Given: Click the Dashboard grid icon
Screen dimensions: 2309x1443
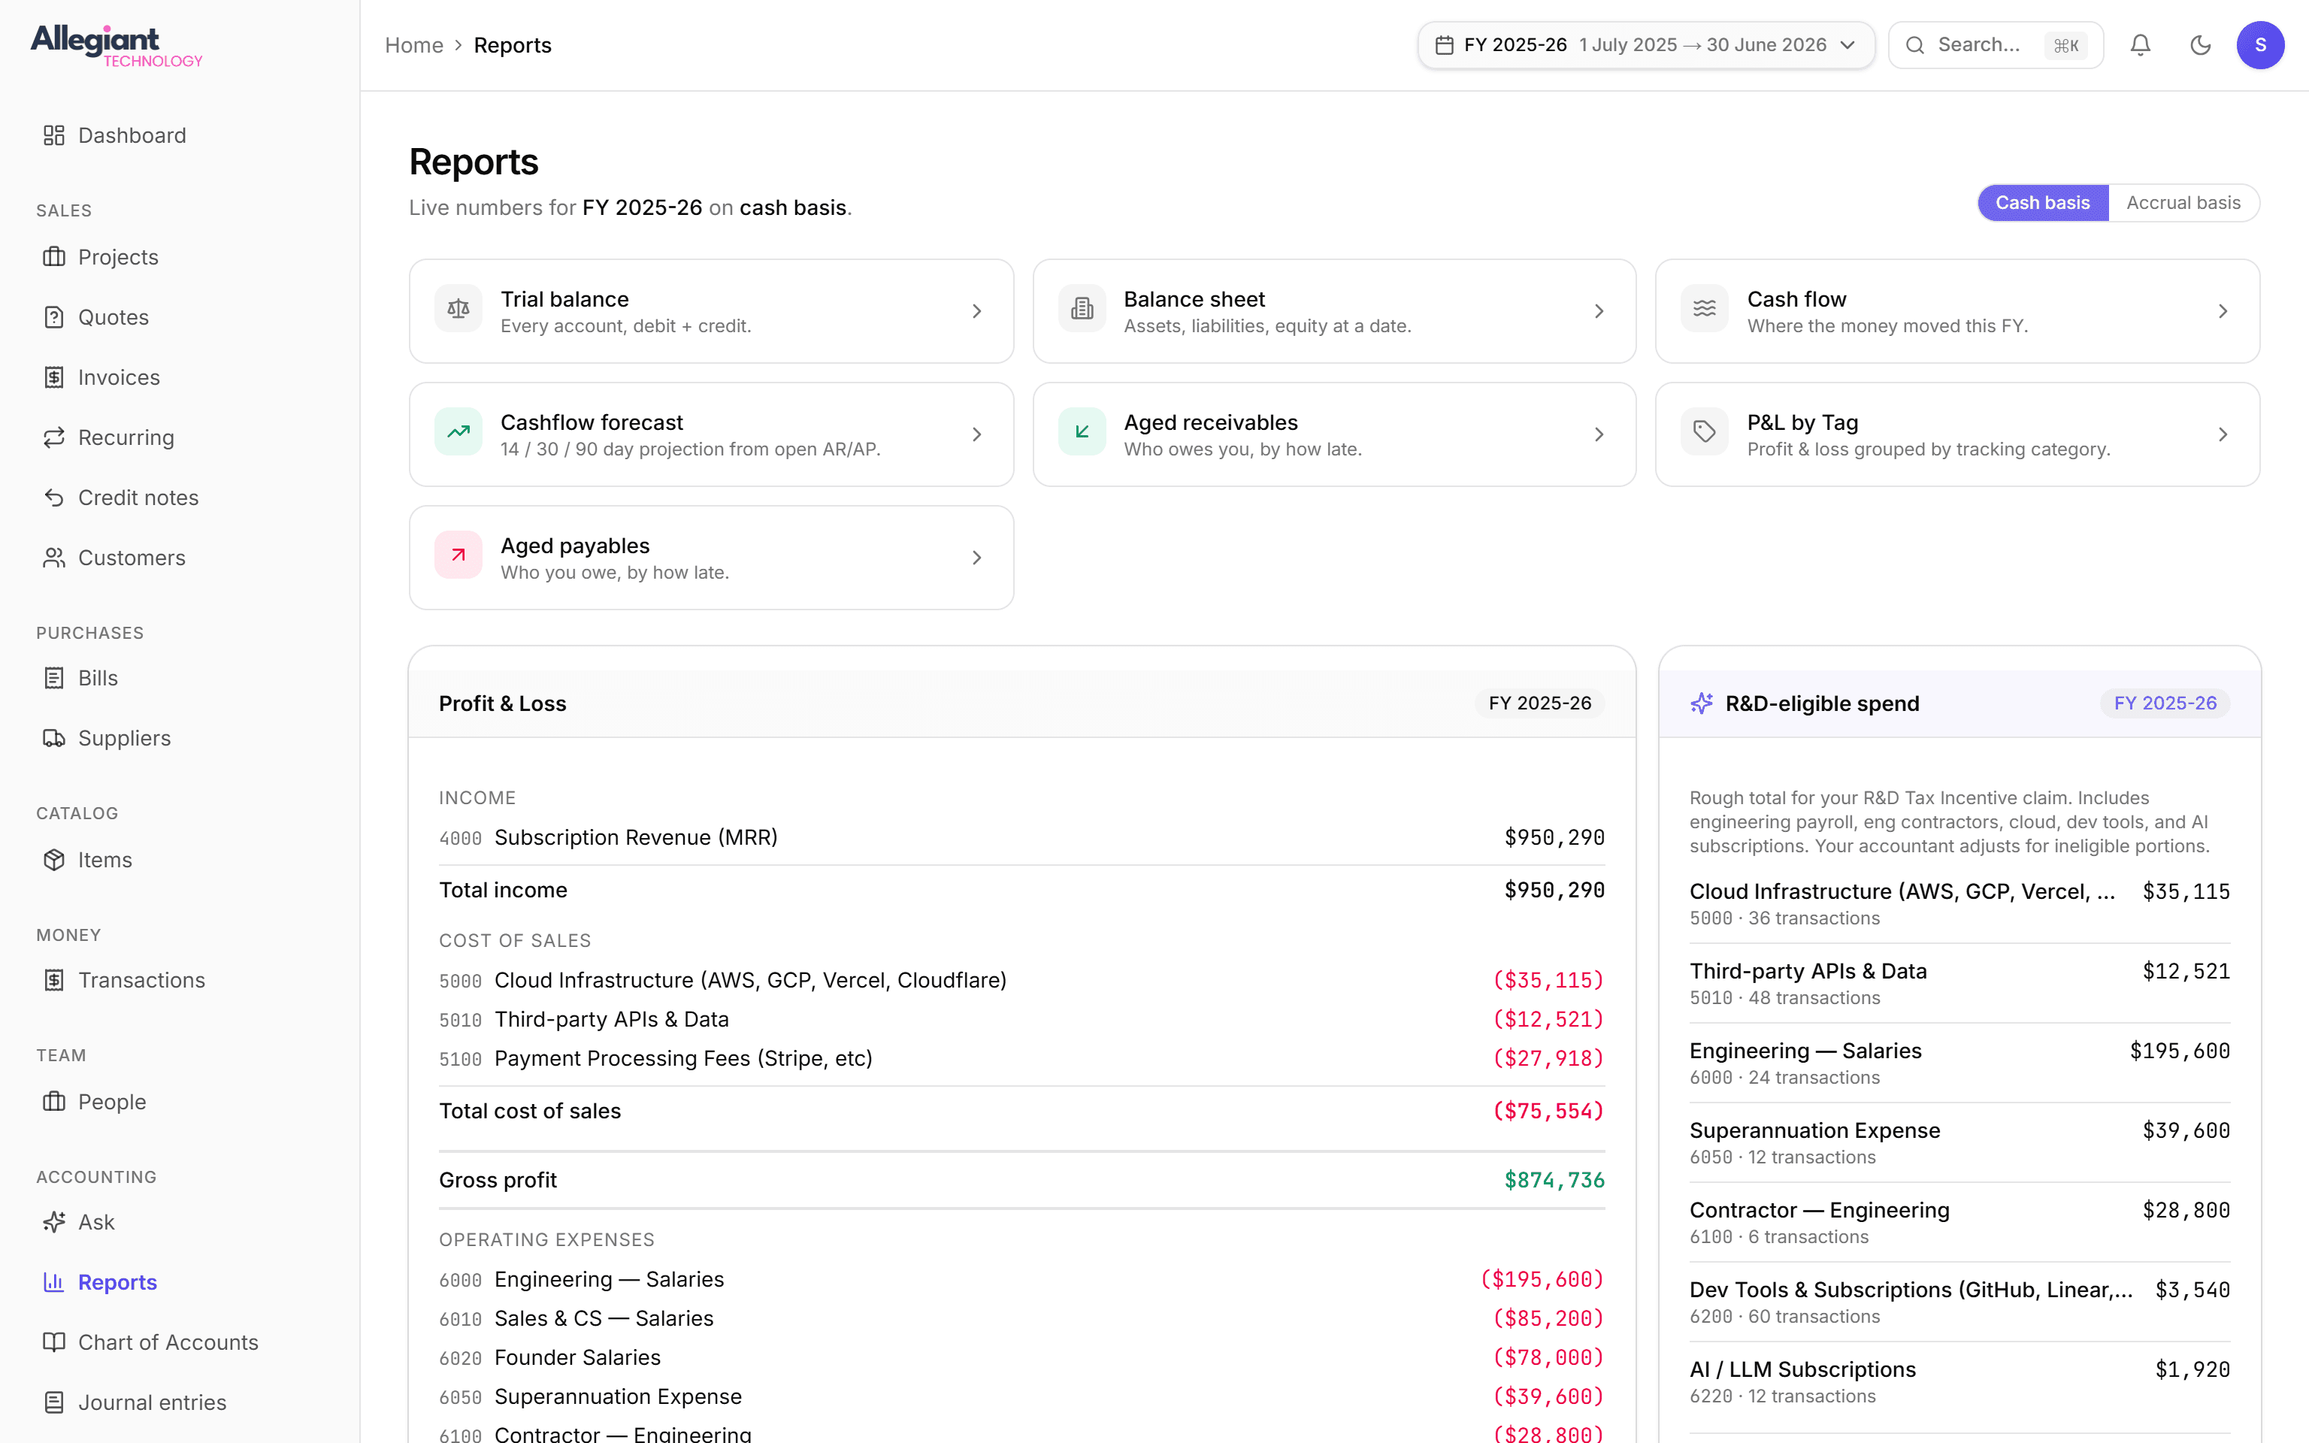Looking at the screenshot, I should click(54, 135).
